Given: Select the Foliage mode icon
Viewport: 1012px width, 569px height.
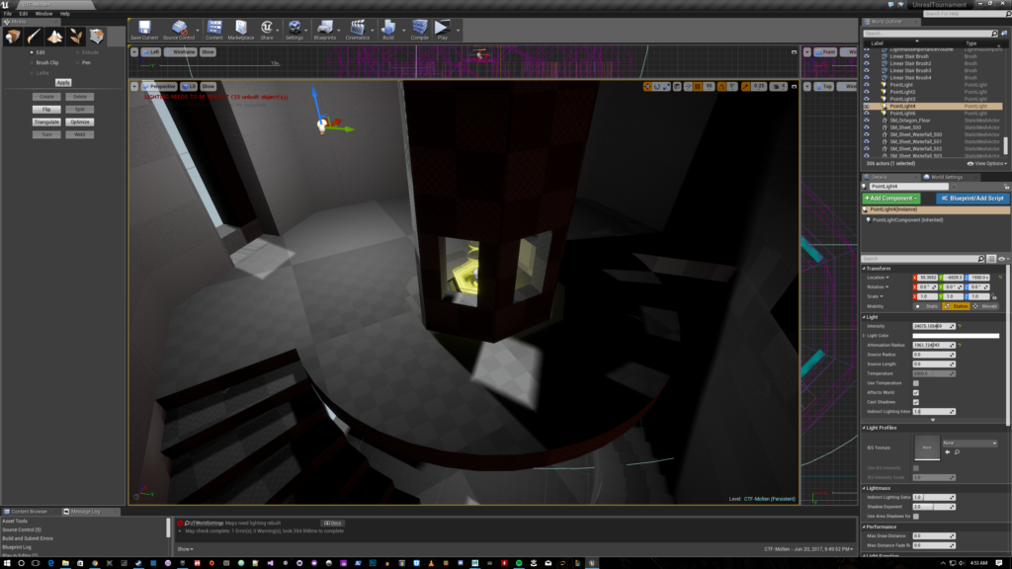Looking at the screenshot, I should [76, 37].
